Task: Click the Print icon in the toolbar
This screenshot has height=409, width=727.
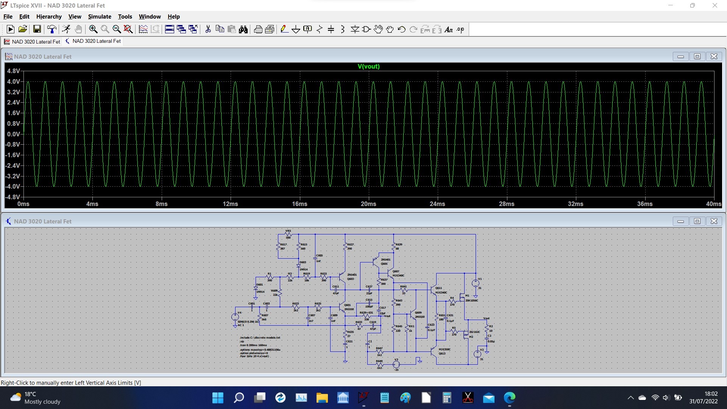Action: pyautogui.click(x=258, y=29)
